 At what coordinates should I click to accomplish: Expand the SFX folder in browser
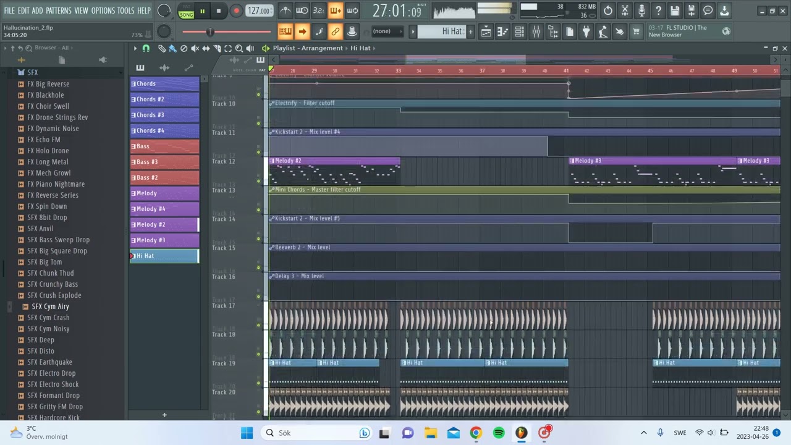pos(32,72)
